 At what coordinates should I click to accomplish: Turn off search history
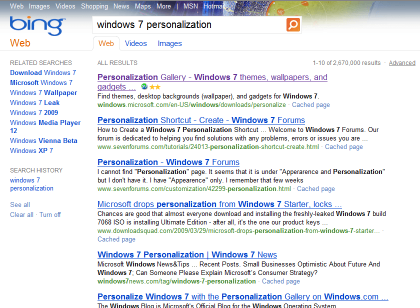click(x=50, y=215)
